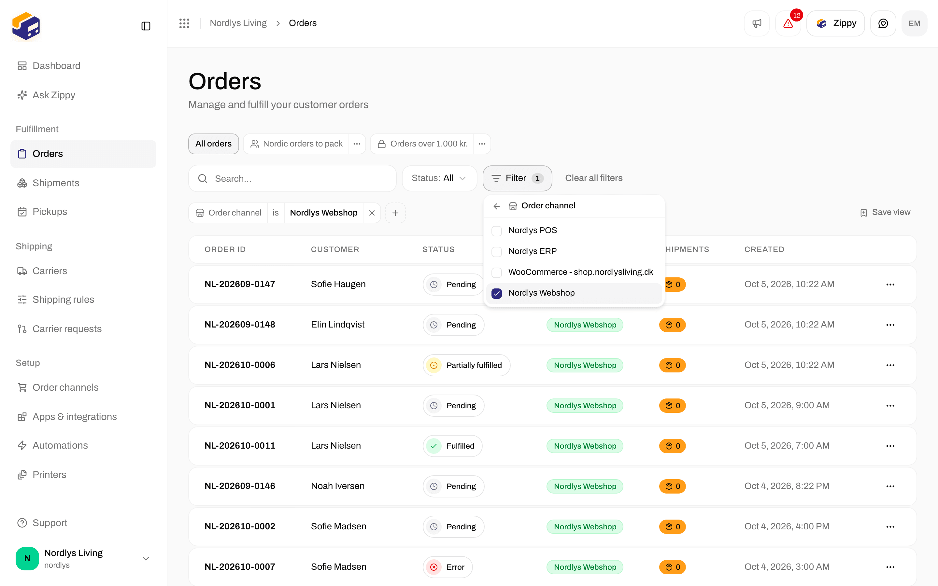Viewport: 938px width, 586px height.
Task: Open order NL-202609-0147
Action: pos(240,285)
